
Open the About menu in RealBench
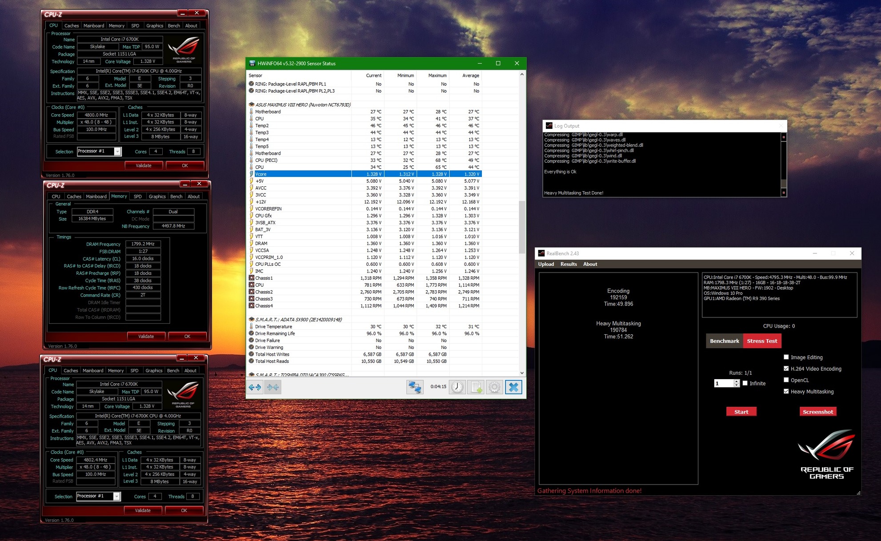(x=590, y=264)
